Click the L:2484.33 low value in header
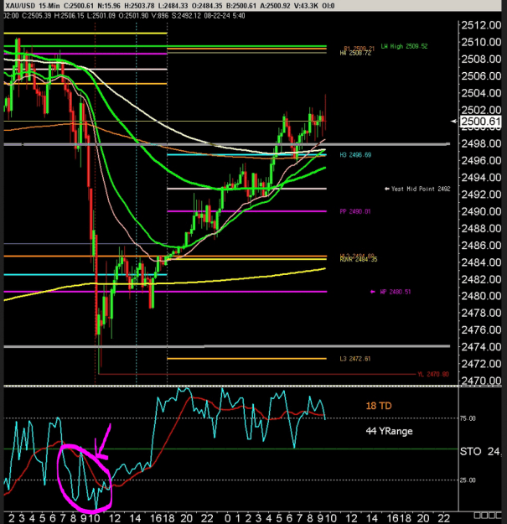 [x=173, y=6]
